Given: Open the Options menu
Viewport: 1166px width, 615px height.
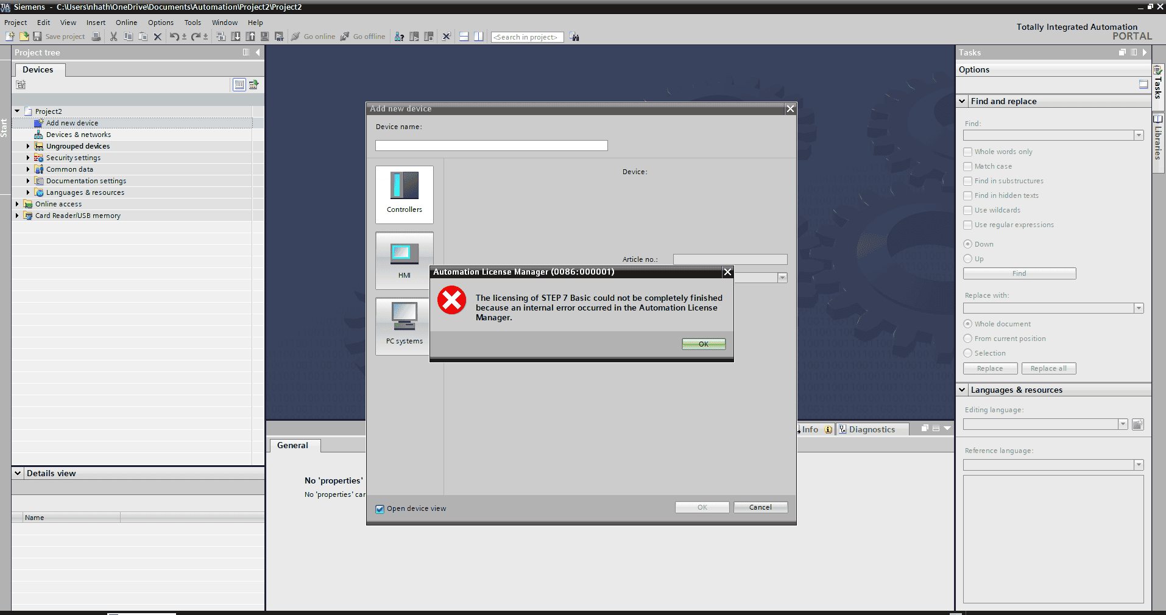Looking at the screenshot, I should [x=160, y=23].
